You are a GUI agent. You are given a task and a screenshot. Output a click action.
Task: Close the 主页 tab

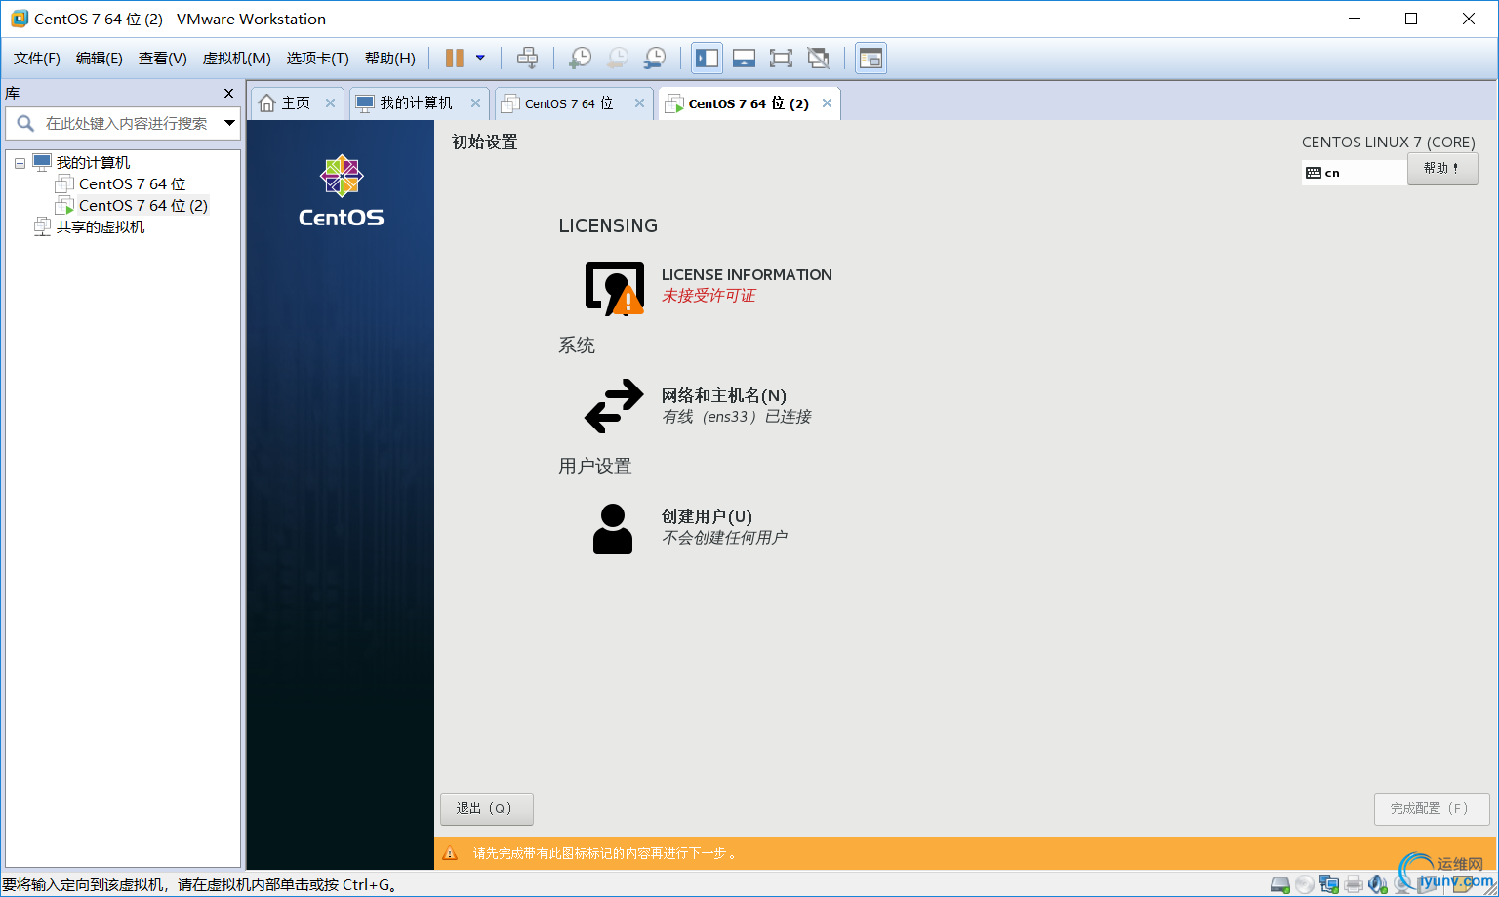[x=330, y=103]
